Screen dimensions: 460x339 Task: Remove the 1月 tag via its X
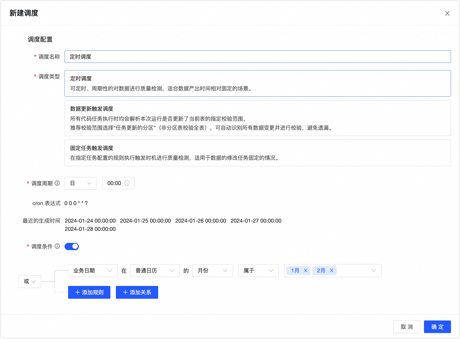[306, 270]
